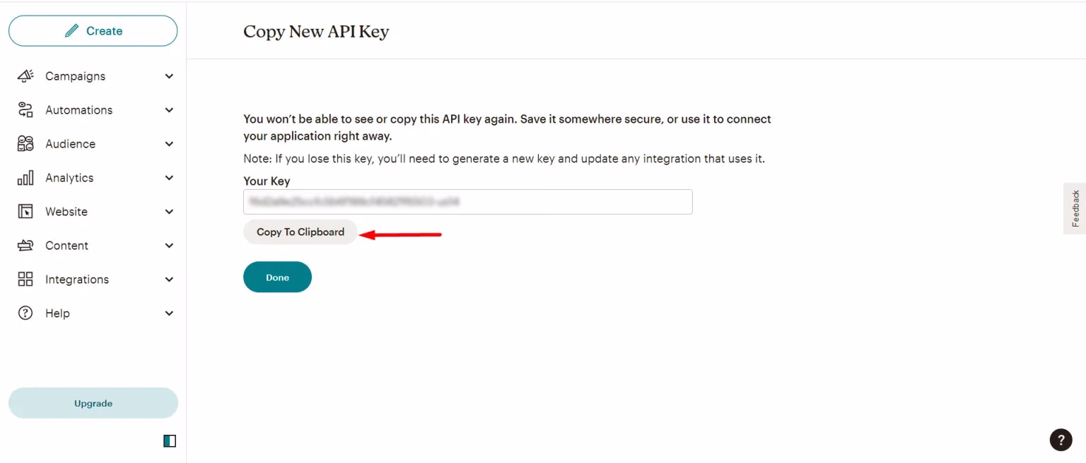Click the Upgrade button

tap(93, 403)
